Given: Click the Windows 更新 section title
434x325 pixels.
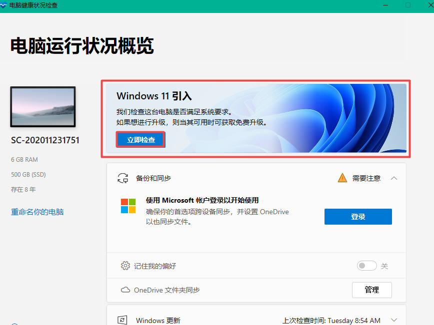Looking at the screenshot, I should pos(158,321).
